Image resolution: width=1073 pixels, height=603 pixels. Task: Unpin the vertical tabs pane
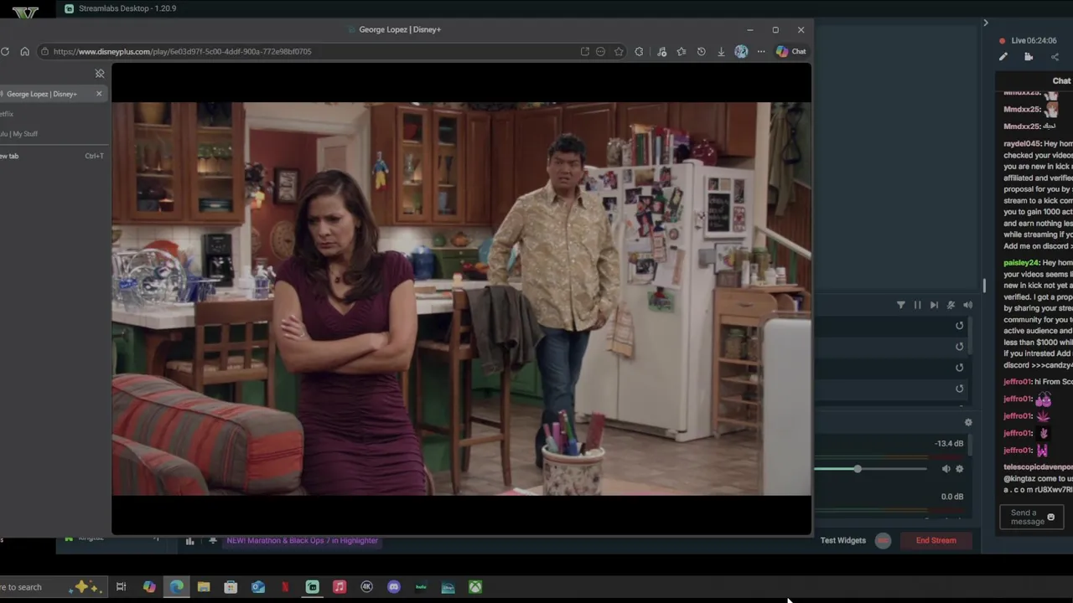coord(100,74)
